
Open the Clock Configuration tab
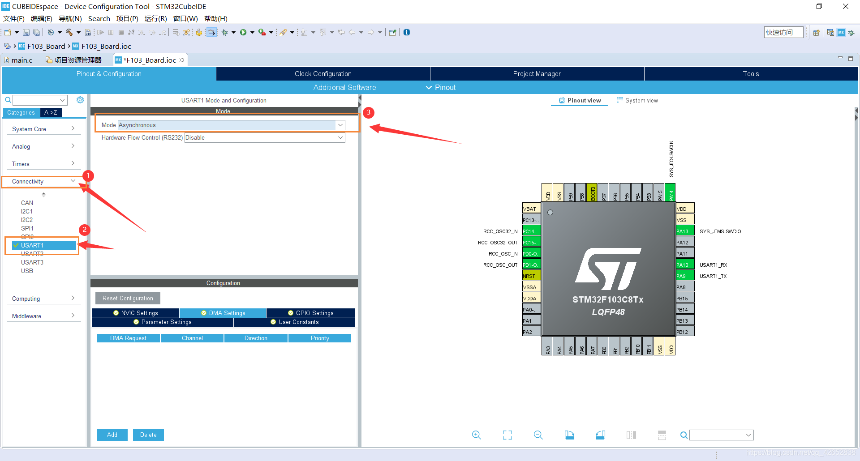tap(323, 74)
